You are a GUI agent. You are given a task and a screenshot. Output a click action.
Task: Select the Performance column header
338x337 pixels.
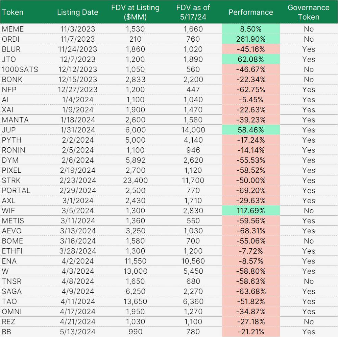click(x=250, y=12)
